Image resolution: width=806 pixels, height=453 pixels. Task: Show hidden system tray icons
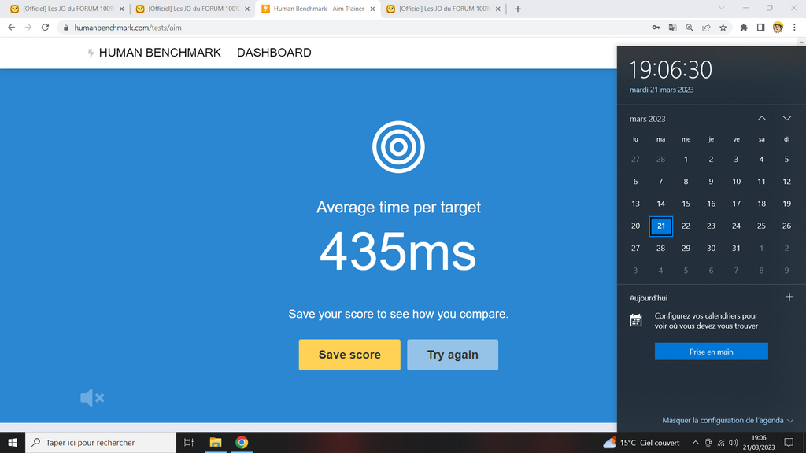695,443
